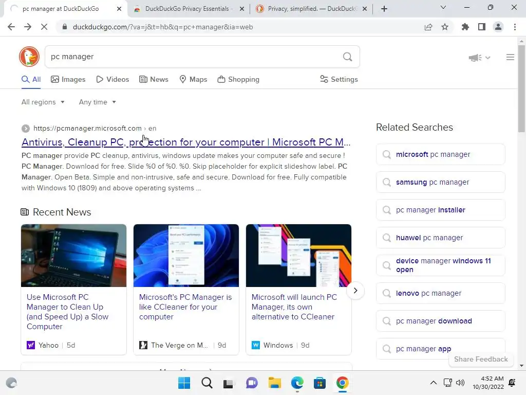
Task: Close the DuckDuckGo Privacy Essentials tab
Action: (x=242, y=9)
